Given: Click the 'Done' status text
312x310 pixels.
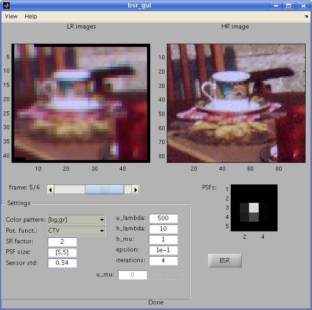Looking at the screenshot, I should pyautogui.click(x=156, y=303).
